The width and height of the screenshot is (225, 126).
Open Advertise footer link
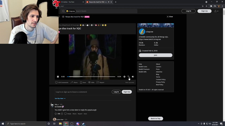[159, 72]
